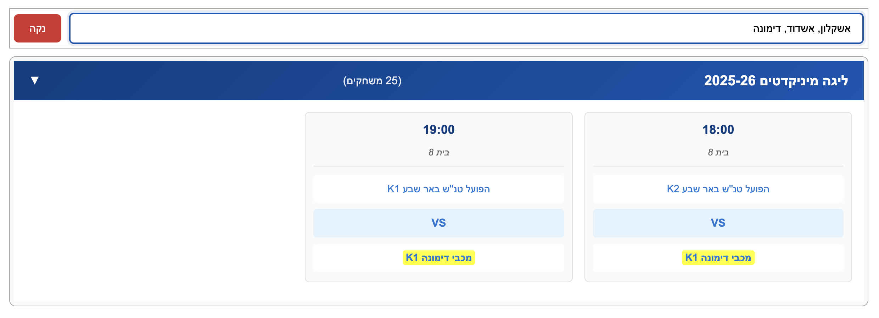Image resolution: width=879 pixels, height=318 pixels.
Task: Open the הפועל טנ"ש באר שבע K1 team link
Action: coord(438,189)
